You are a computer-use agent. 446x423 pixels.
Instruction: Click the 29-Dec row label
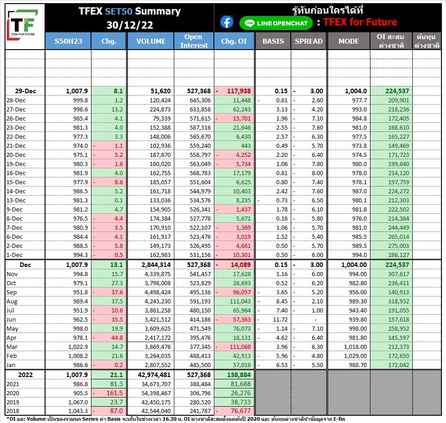[25, 91]
